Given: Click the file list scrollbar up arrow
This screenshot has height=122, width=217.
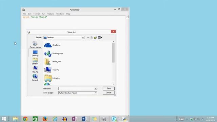Looking at the screenshot, I should pyautogui.click(x=113, y=42).
